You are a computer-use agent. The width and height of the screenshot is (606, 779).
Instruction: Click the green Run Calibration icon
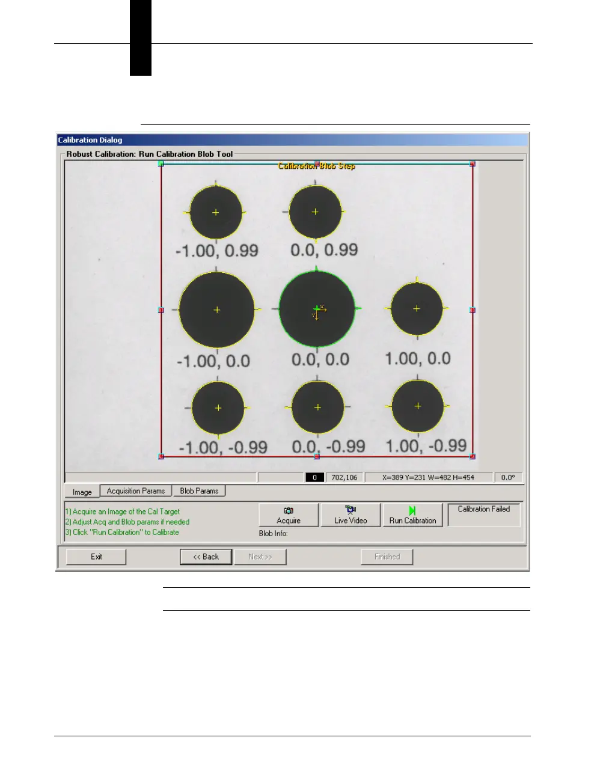pyautogui.click(x=412, y=510)
